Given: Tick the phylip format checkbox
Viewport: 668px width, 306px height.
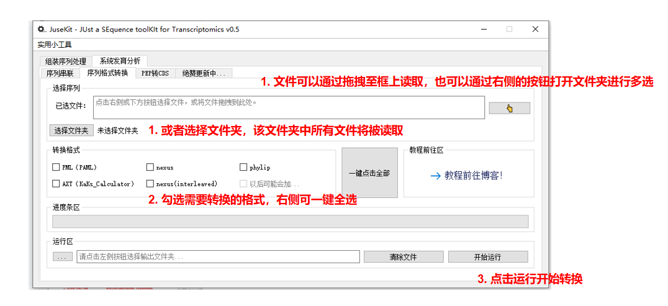Looking at the screenshot, I should click(243, 168).
